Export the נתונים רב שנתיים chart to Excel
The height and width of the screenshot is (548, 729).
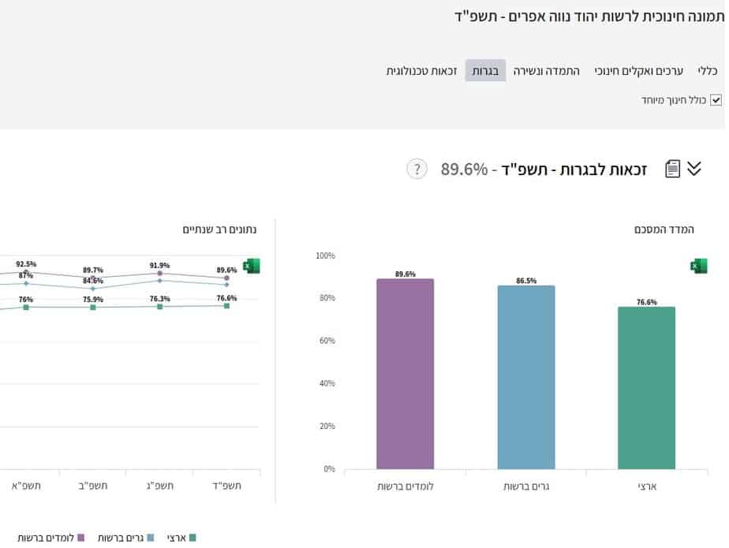click(251, 266)
